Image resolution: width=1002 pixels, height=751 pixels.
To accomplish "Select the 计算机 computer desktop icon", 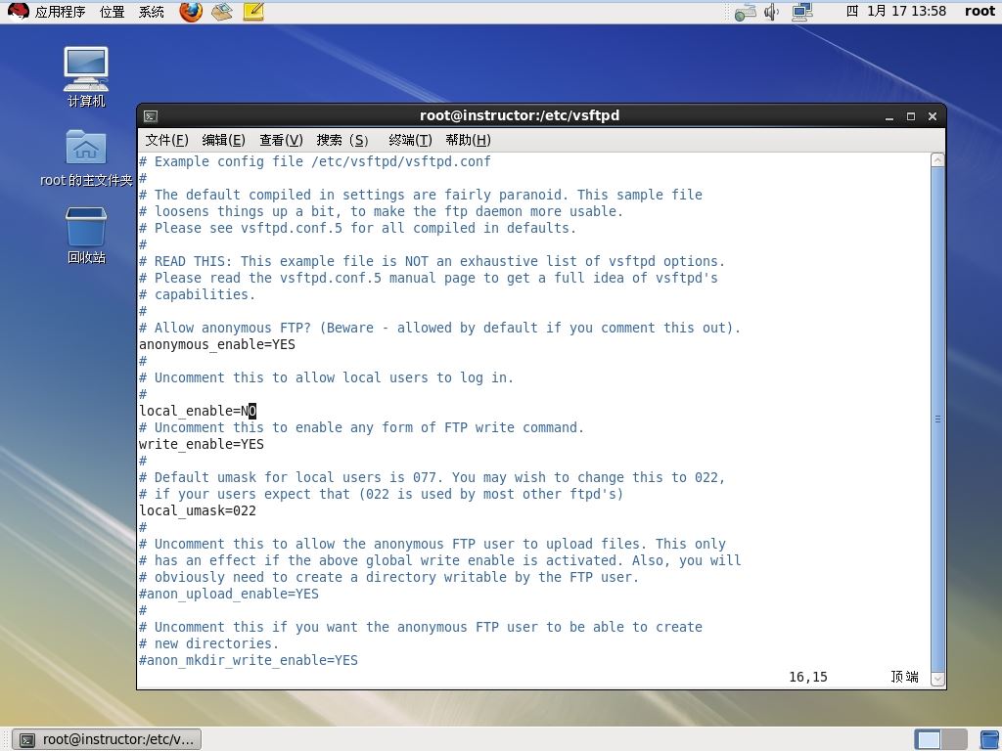I will pos(86,76).
